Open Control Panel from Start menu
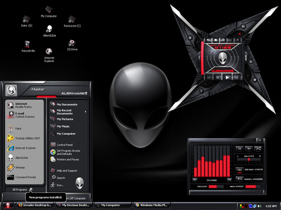 [x=68, y=145]
